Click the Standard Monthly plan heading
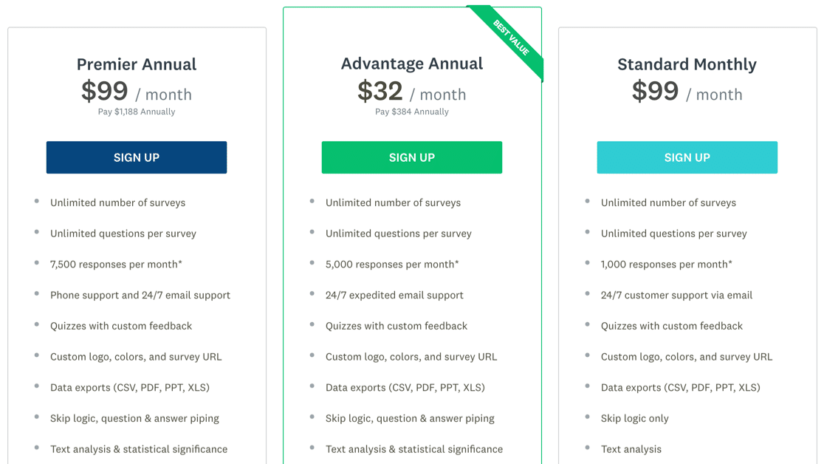This screenshot has height=464, width=824. pos(687,64)
